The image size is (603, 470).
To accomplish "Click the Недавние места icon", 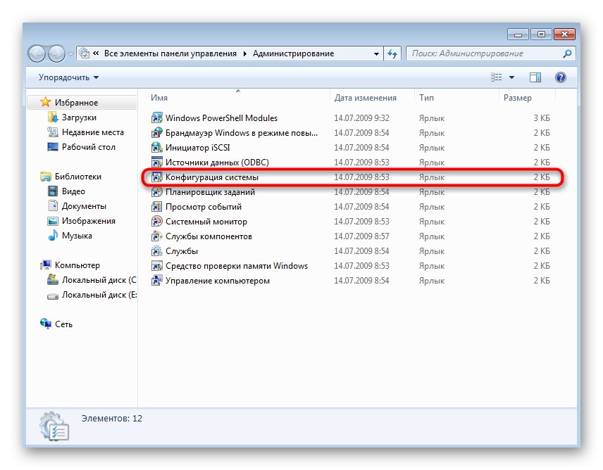I will click(x=53, y=132).
